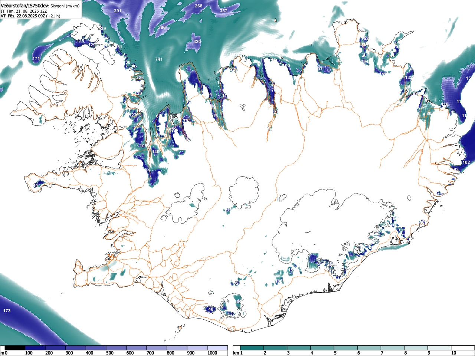Click the legend block starting at 1000 m
Image resolution: width=475 pixels, height=356 pixels.
tap(217, 348)
